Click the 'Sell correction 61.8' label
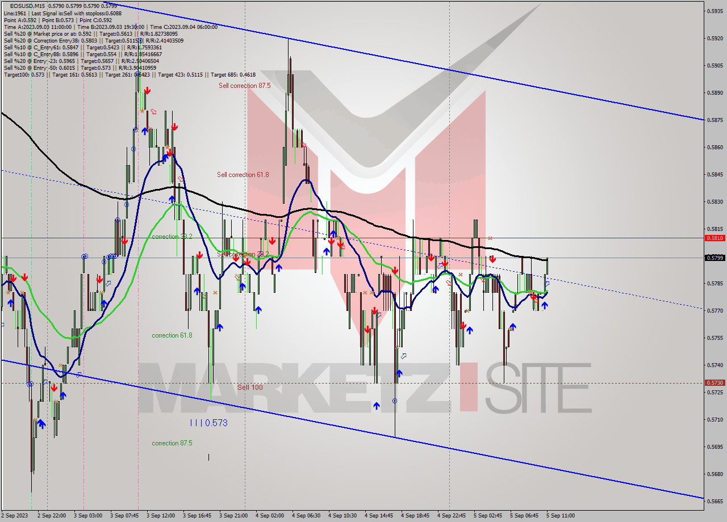727x522 pixels. (x=243, y=175)
